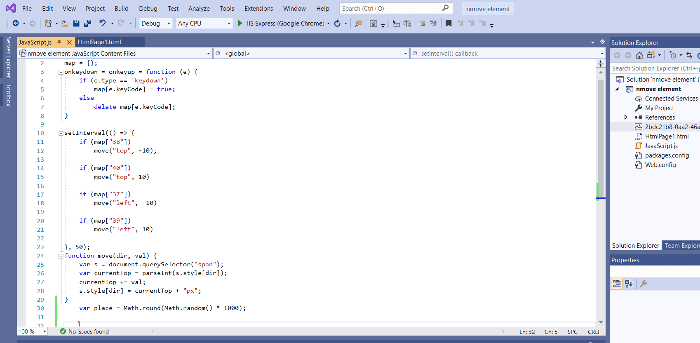Click the Switch Views icon in Solution Explorer
700x343 pixels.
651,55
